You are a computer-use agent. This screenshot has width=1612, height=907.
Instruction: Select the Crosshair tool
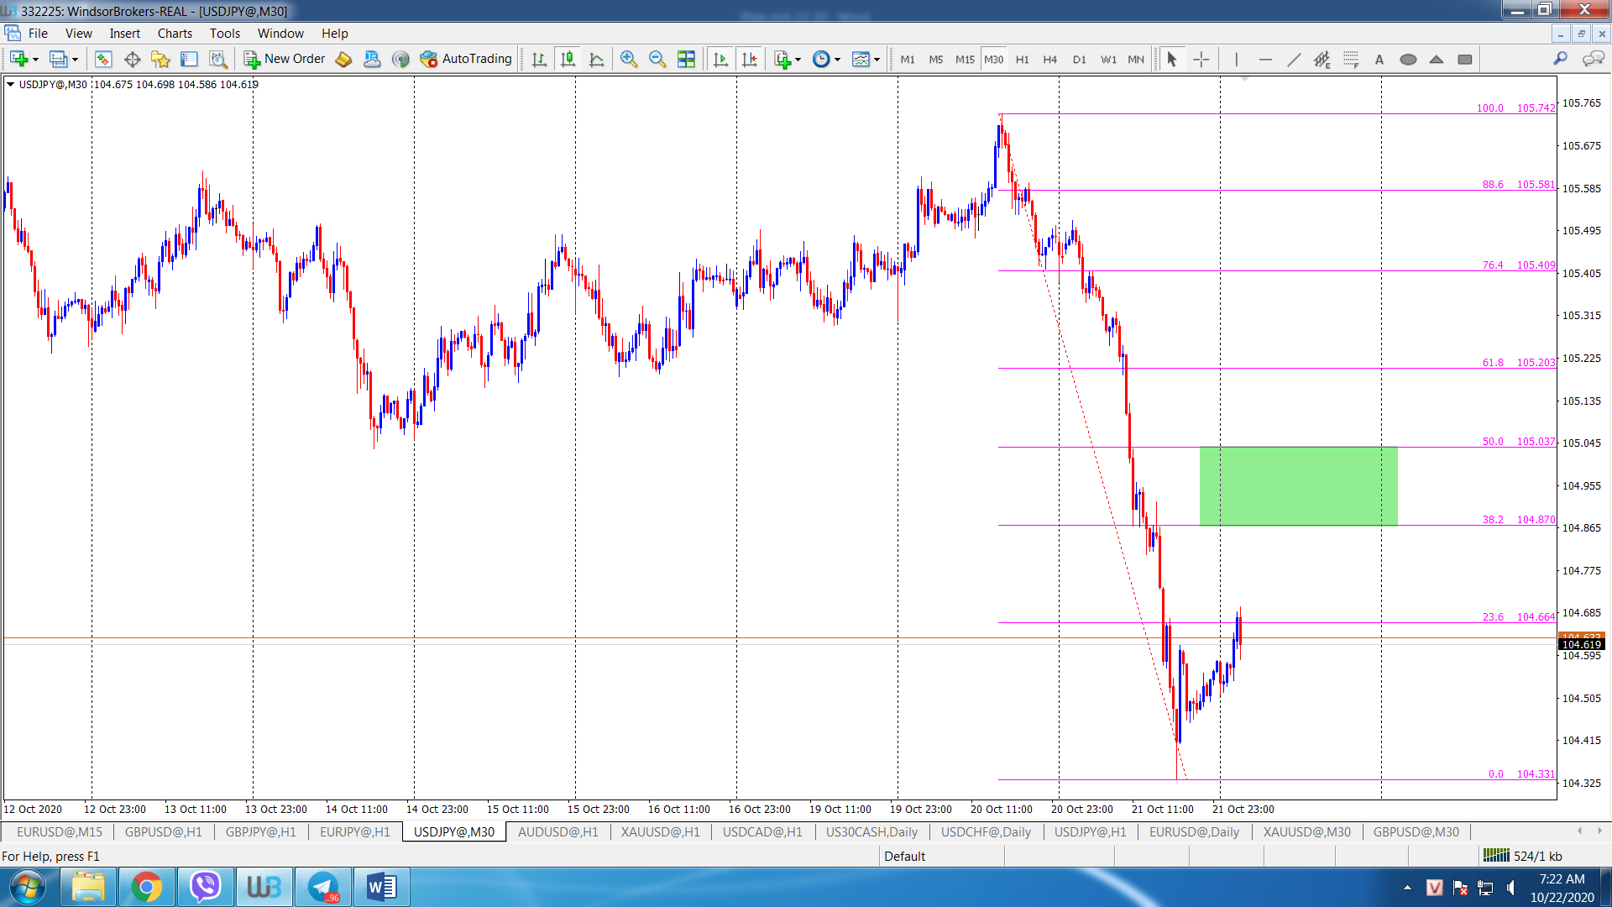[1201, 59]
